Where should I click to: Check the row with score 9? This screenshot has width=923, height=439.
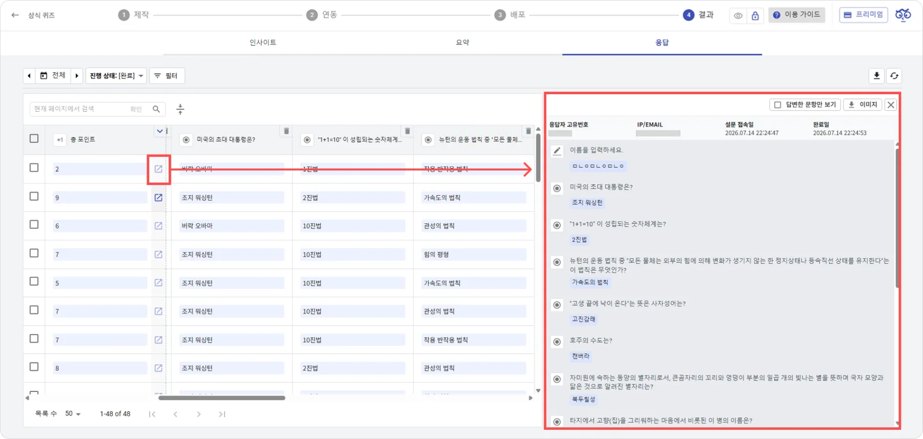(34, 196)
